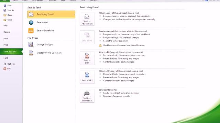
Task: Click 'Workbook must be saved in a shared location' text
Action: 124,45
